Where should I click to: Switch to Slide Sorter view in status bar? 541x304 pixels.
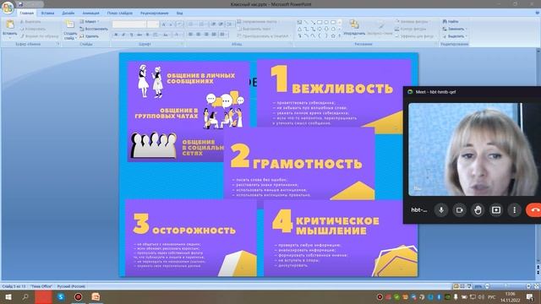click(x=462, y=286)
